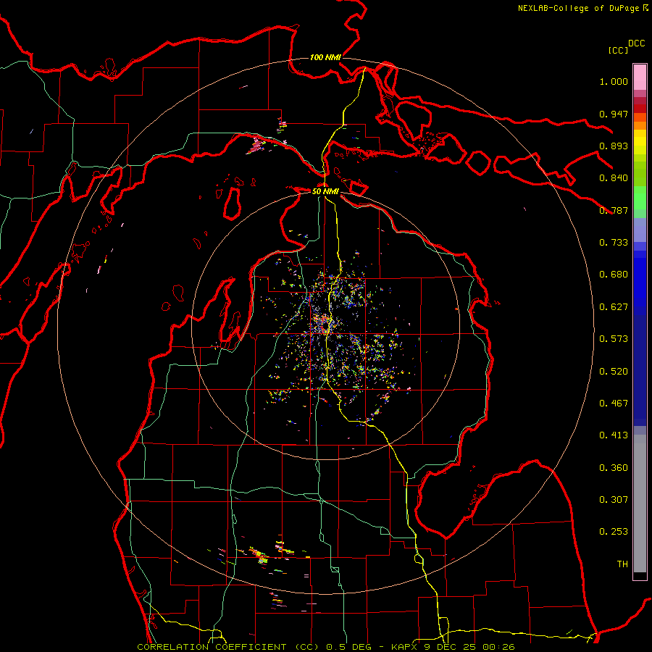Pick the light pink color bar segment
The width and height of the screenshot is (652, 652).
640,78
